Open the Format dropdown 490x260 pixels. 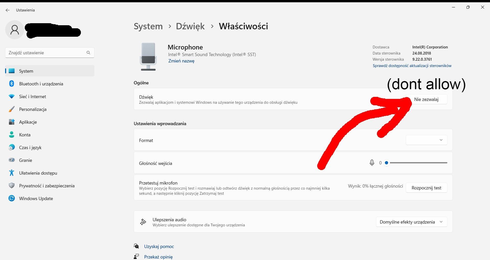click(x=426, y=140)
